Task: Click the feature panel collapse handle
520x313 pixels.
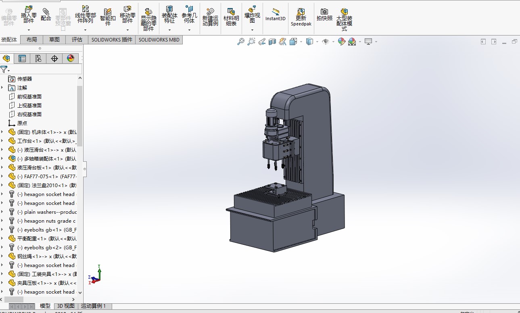Action: click(x=85, y=169)
